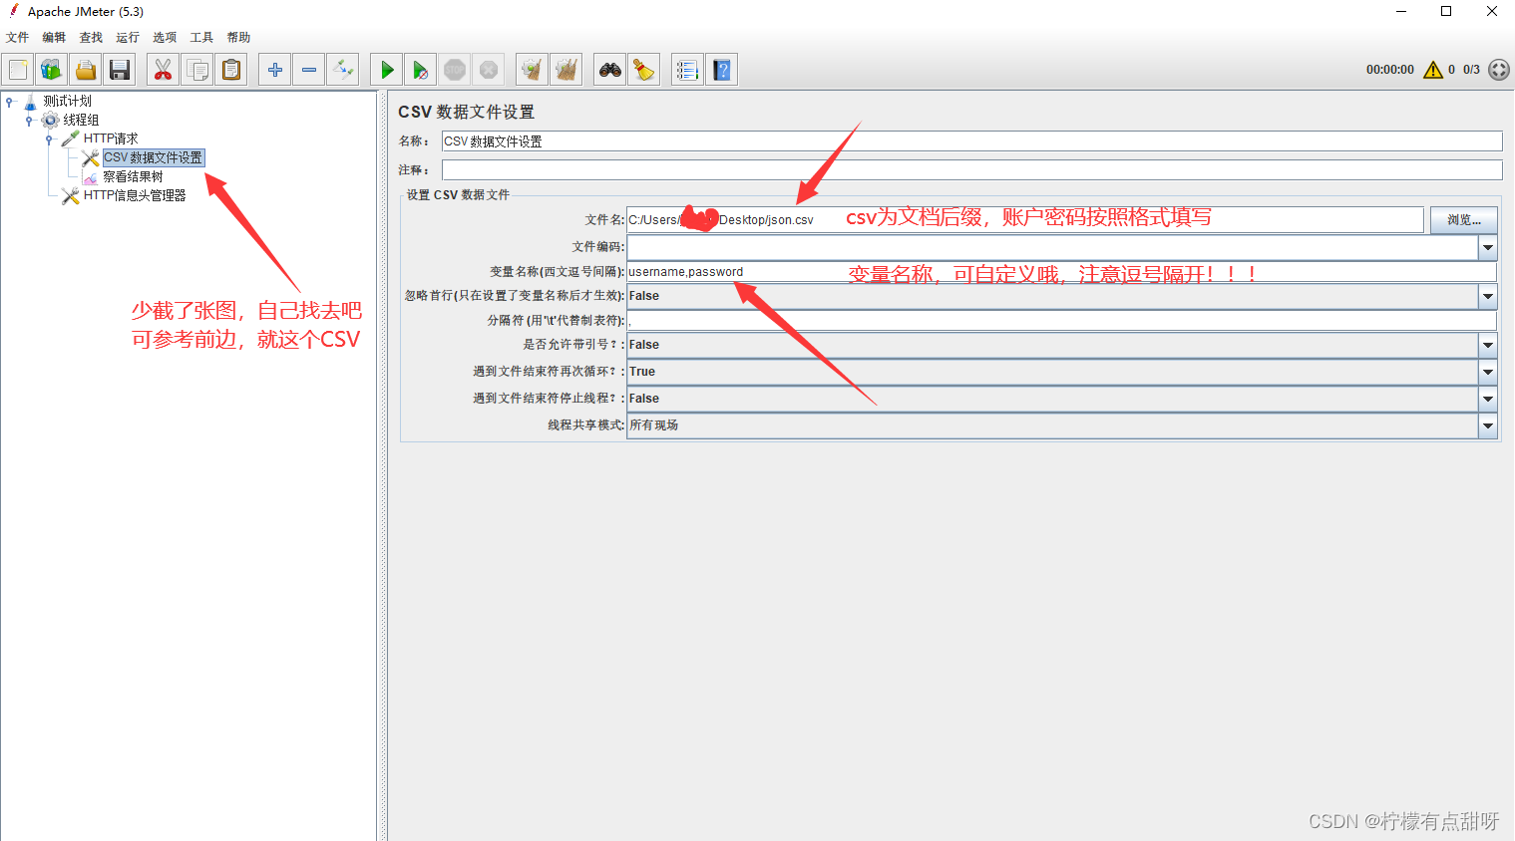Open Search with binoculars icon

click(x=610, y=70)
